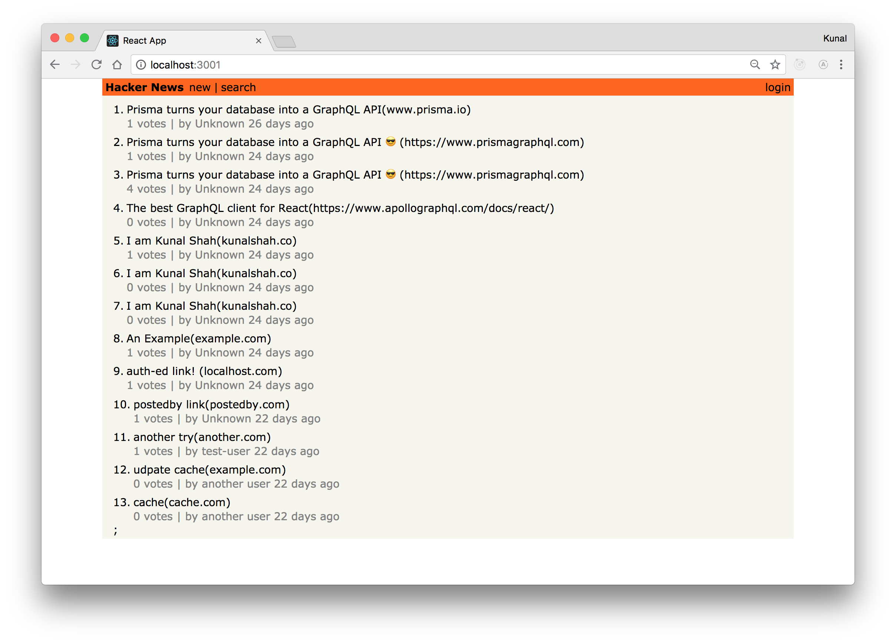896x644 pixels.
Task: Click 'cache(cache.com)' title
Action: [x=182, y=502]
